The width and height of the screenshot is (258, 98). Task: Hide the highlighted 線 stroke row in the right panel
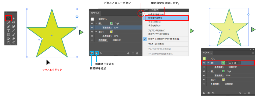coord(204,63)
